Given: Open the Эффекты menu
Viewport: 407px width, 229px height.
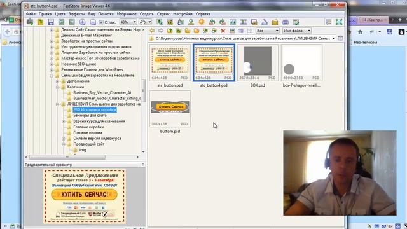Looking at the screenshot, I should 76,14.
